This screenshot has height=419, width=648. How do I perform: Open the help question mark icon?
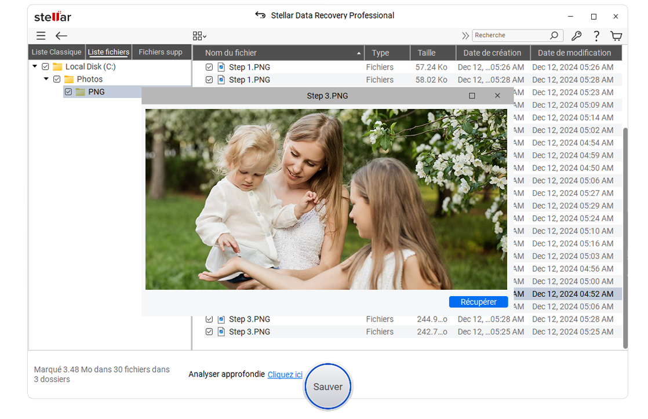(x=596, y=36)
